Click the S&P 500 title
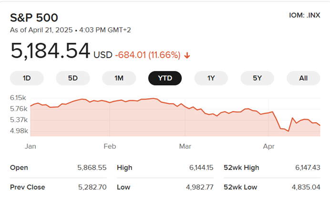Screen dimensions: 330x205 tap(34, 18)
